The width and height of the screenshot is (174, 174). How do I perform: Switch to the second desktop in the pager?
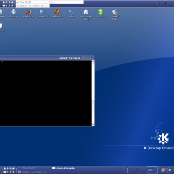point(143,170)
